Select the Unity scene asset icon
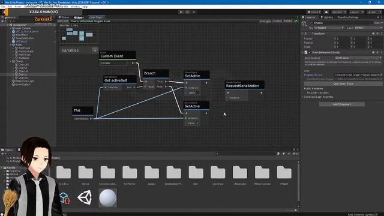The image size is (384, 216). coord(85,198)
